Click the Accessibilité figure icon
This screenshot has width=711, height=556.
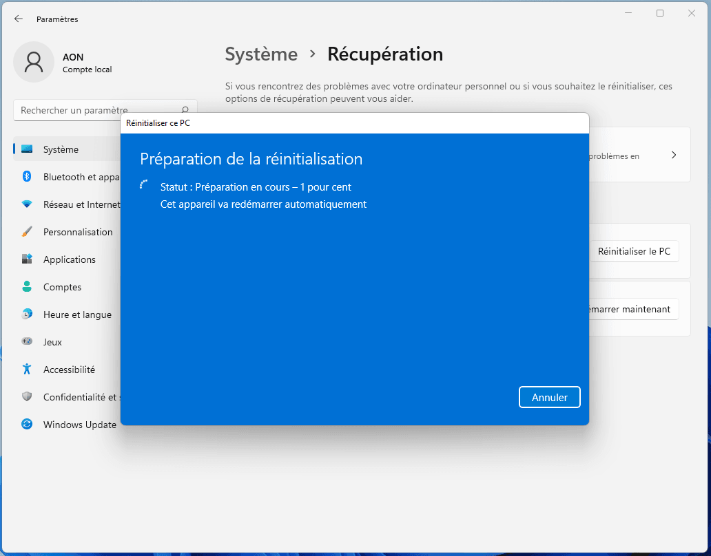point(27,370)
